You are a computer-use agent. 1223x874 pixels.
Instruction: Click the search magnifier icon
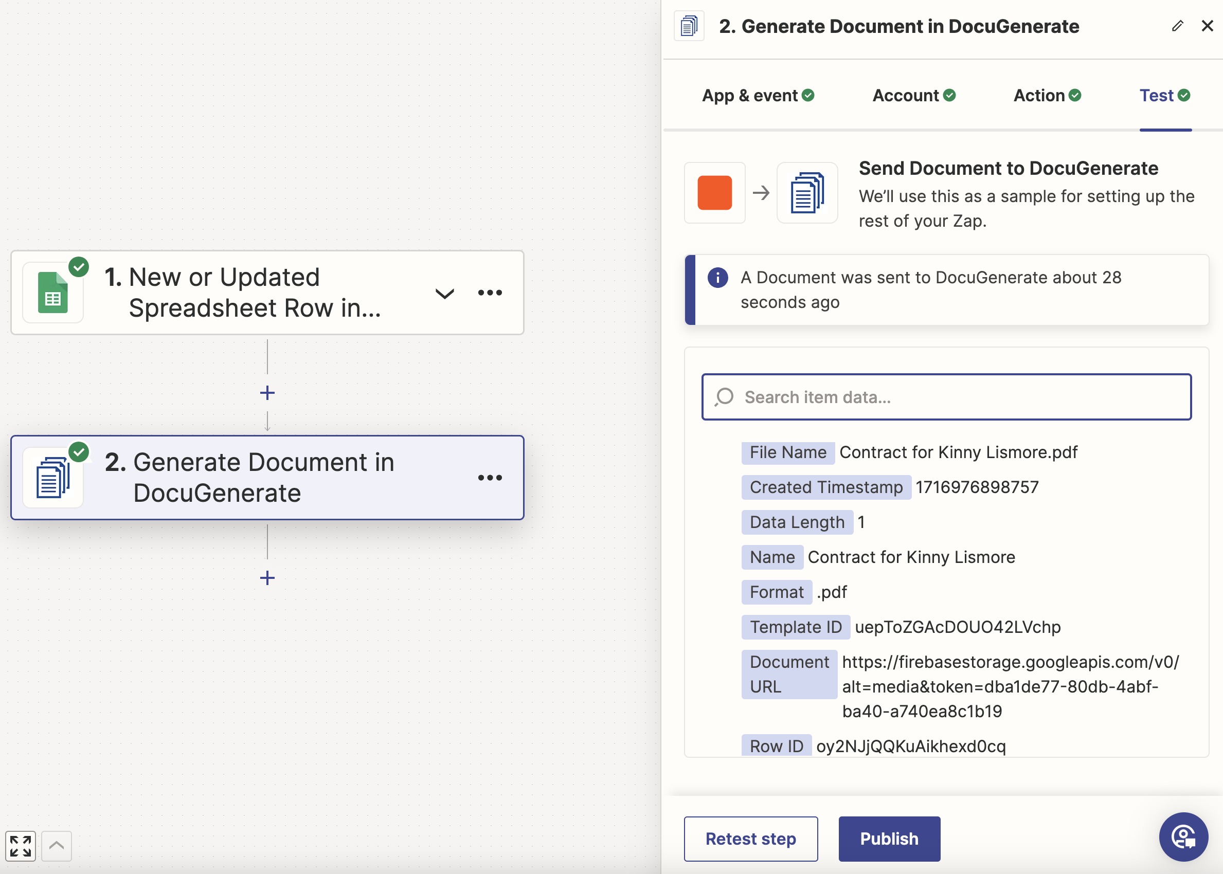[724, 397]
